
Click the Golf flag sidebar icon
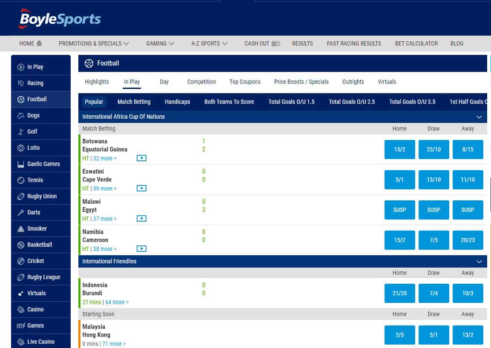pyautogui.click(x=21, y=132)
